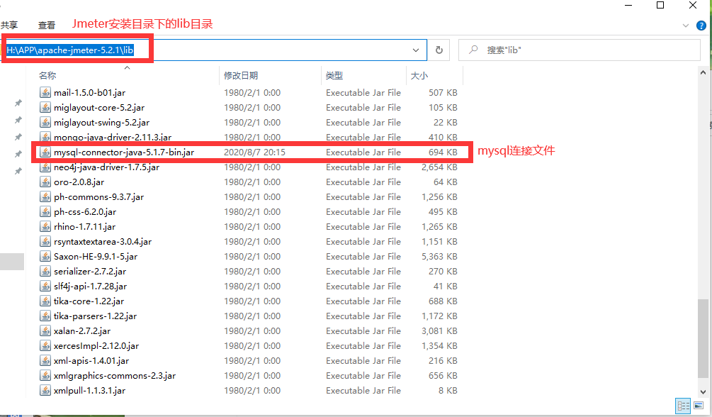
Task: Sort files by the 修改日期 column header
Action: coord(241,75)
